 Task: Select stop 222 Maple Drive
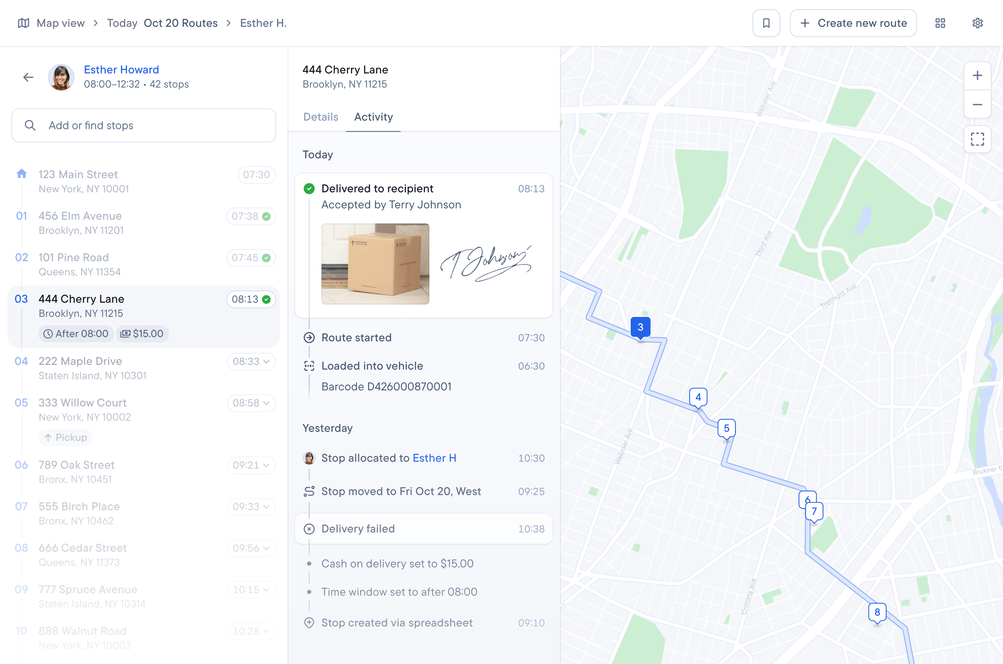[144, 368]
